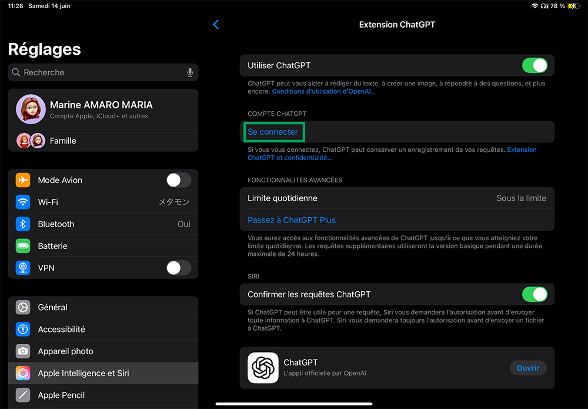Tap the Accessibilité icon
Screen dimensions: 588x409
pyautogui.click(x=23, y=329)
